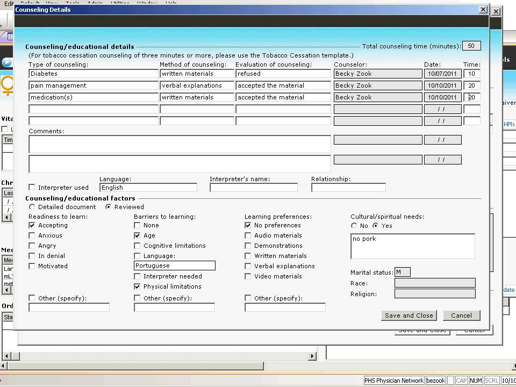Check Other (specify) under Learning preferences
This screenshot has width=516, height=387.
click(248, 298)
